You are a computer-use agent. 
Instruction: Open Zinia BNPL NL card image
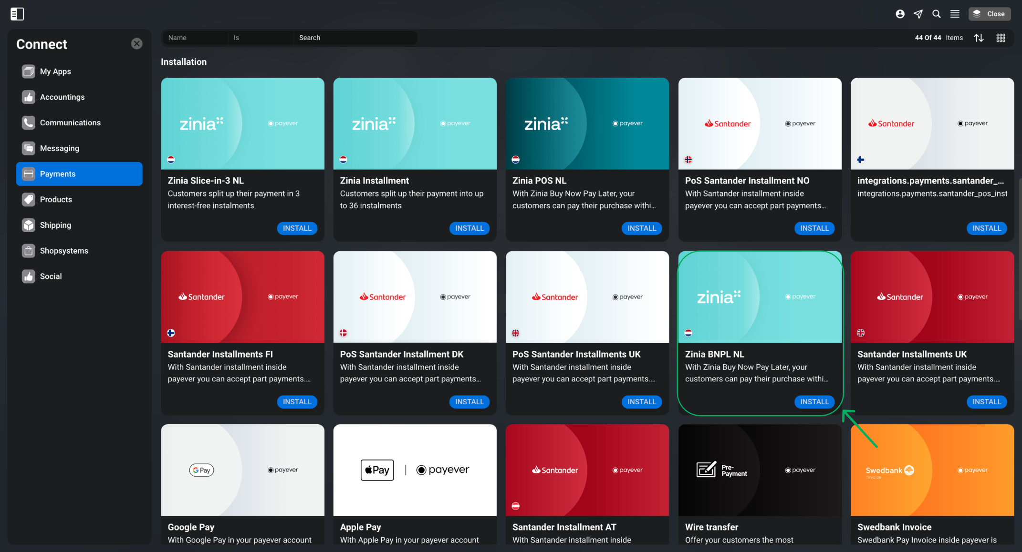click(760, 297)
